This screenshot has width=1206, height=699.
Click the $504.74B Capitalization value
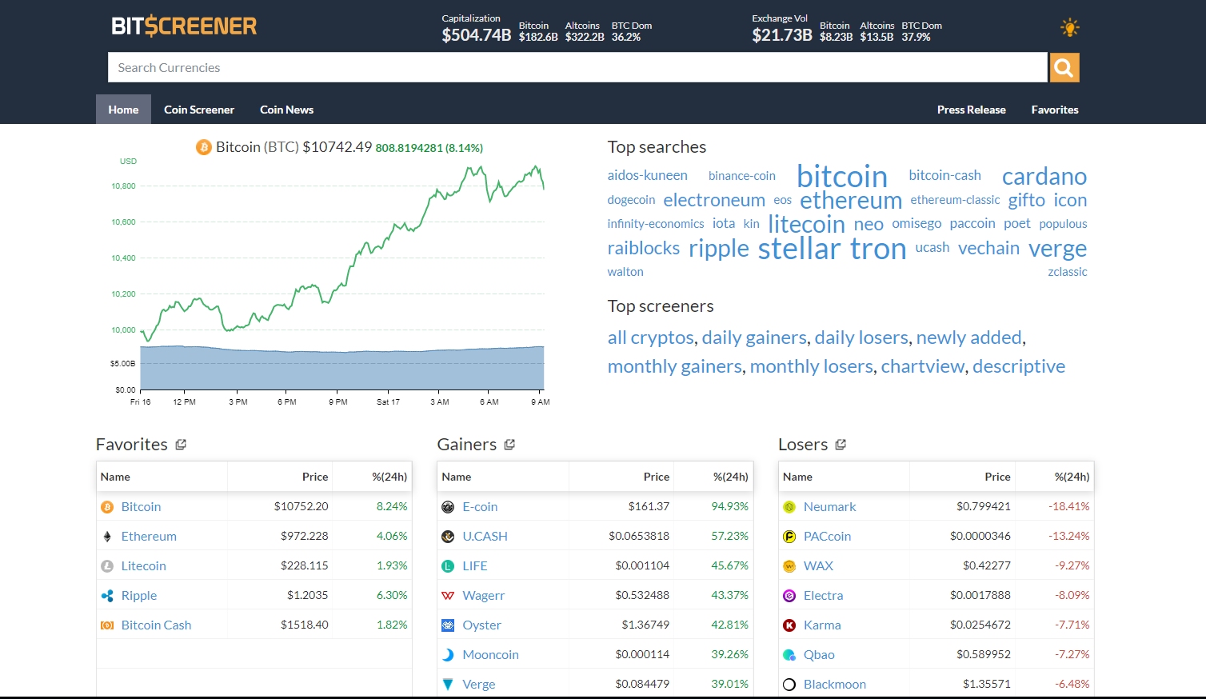477,35
